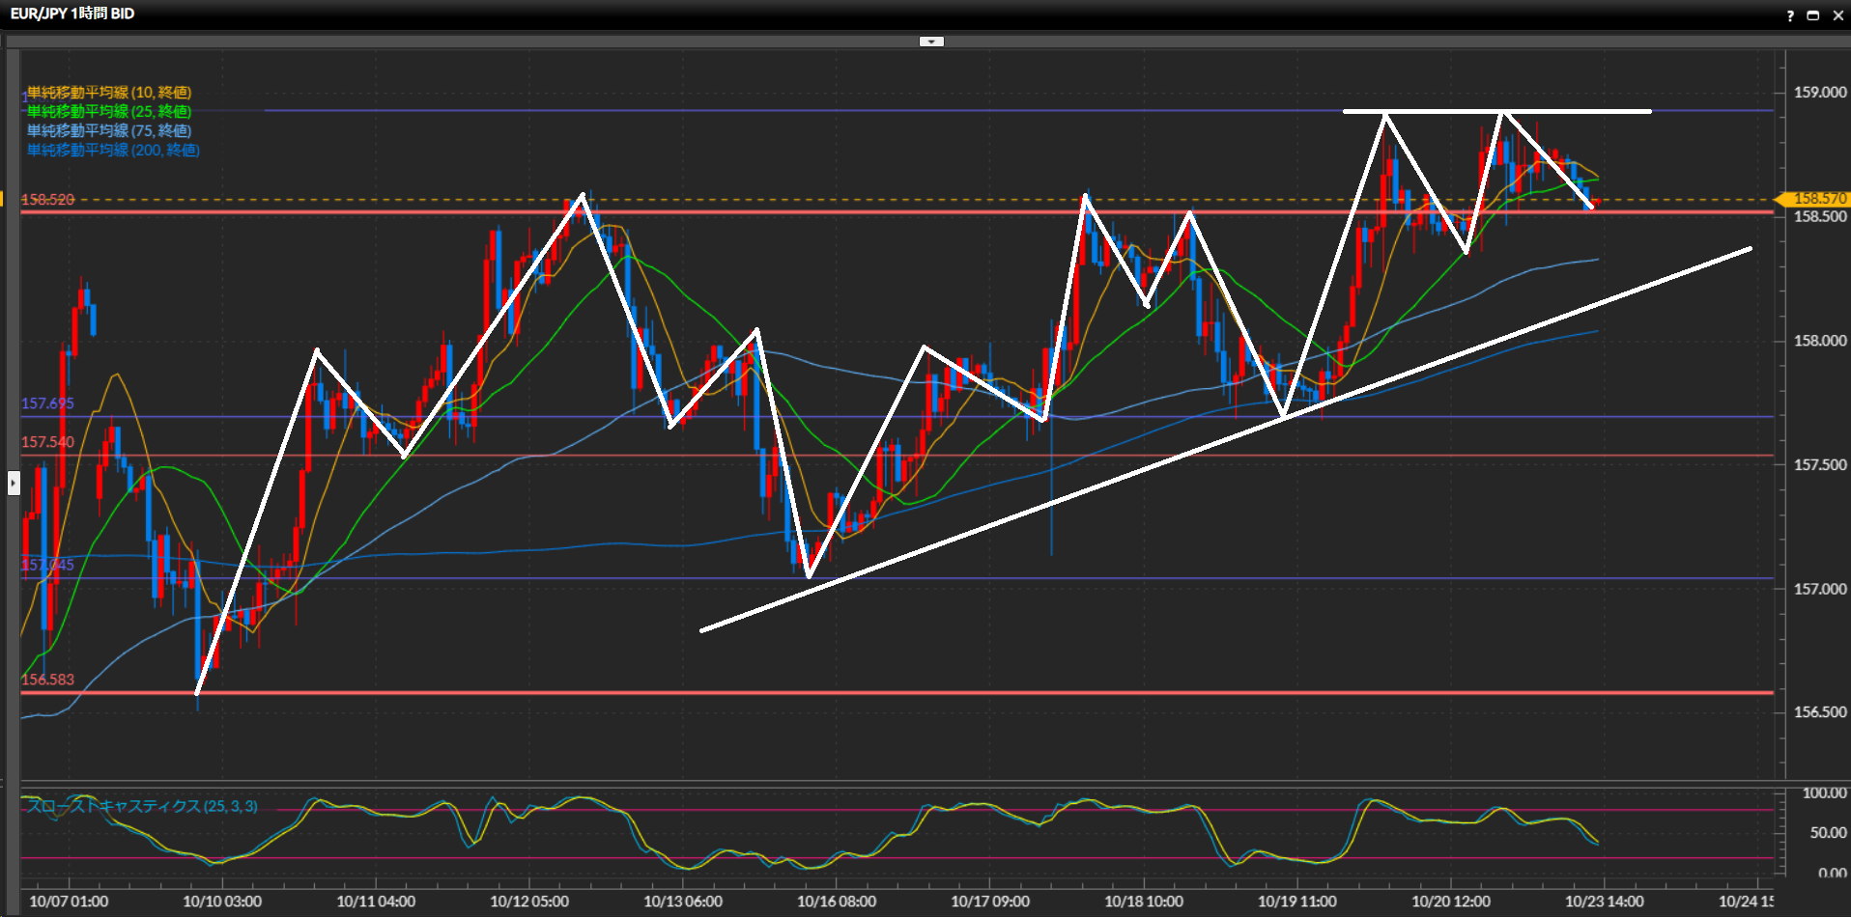Screen dimensions: 1851x917
Task: Select the 10-period moving average label
Action: coord(109,93)
